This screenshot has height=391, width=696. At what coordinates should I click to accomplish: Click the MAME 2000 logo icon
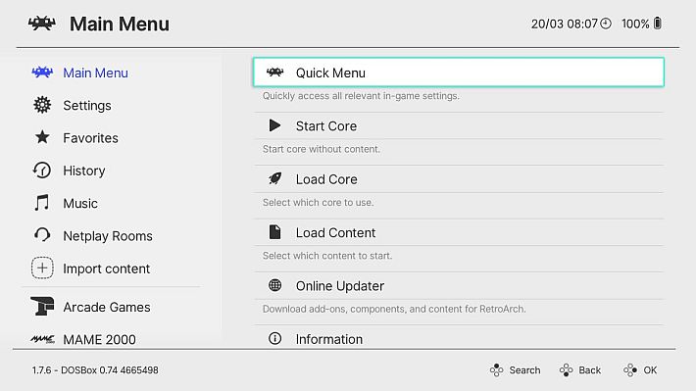(42, 339)
